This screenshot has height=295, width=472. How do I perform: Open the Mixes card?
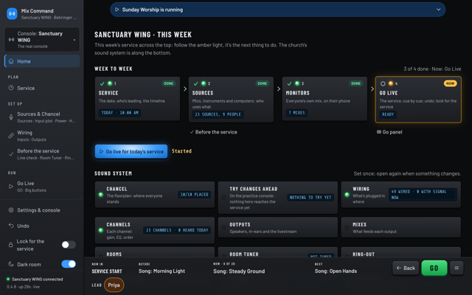tap(401, 227)
